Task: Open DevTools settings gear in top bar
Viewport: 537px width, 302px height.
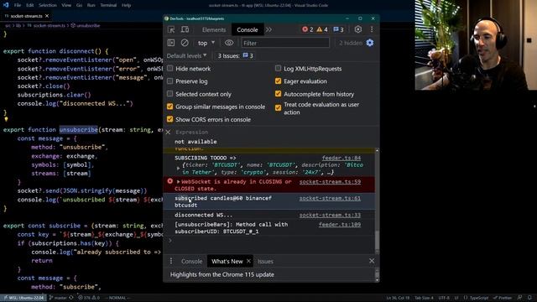Action: 358,29
